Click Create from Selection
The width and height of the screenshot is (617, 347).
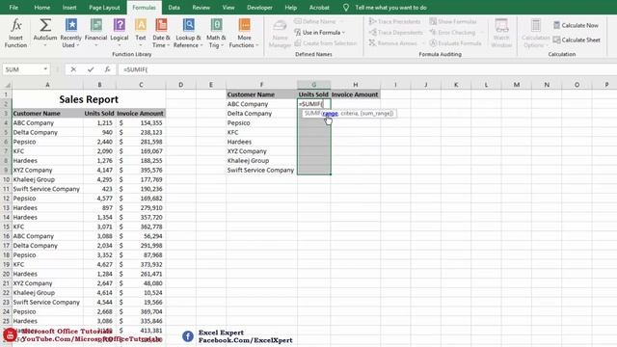[x=326, y=42]
